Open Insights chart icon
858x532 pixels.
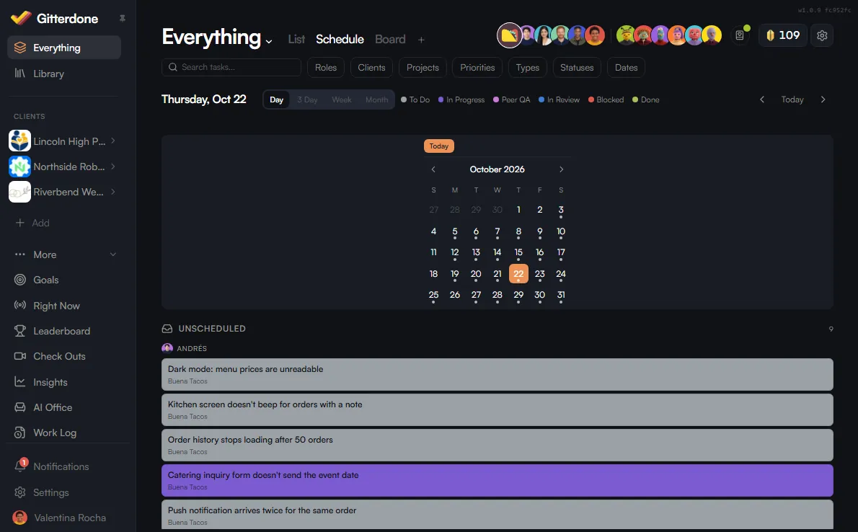coord(20,382)
